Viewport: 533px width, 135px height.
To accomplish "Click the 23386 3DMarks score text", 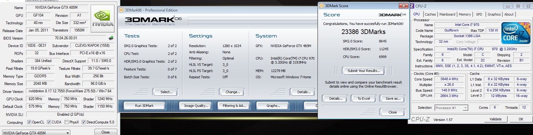I will (x=363, y=32).
